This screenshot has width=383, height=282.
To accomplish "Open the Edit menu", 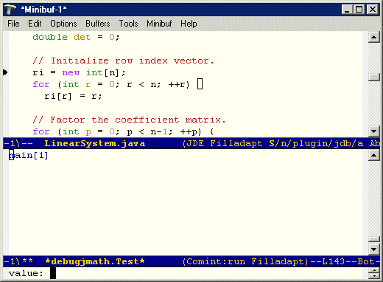I will pos(35,24).
